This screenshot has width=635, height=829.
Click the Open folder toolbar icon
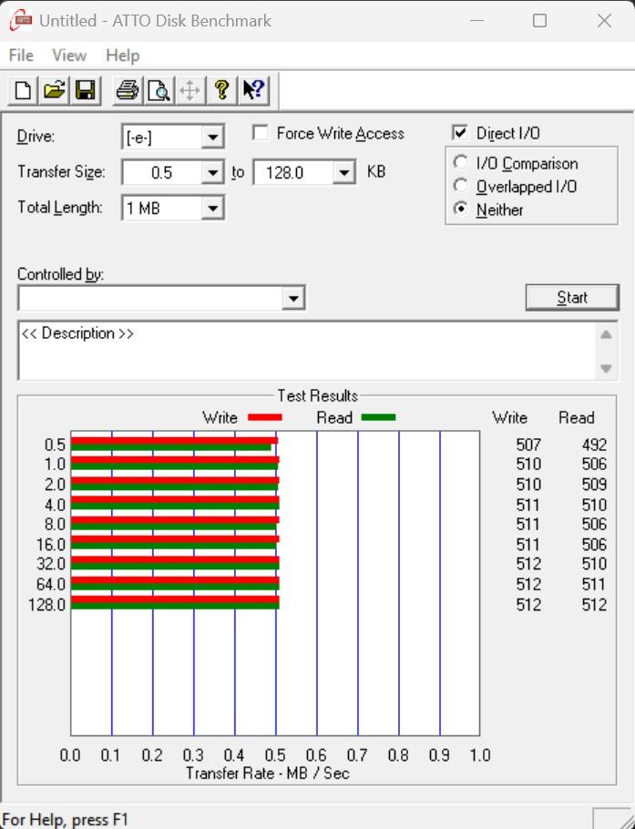54,90
